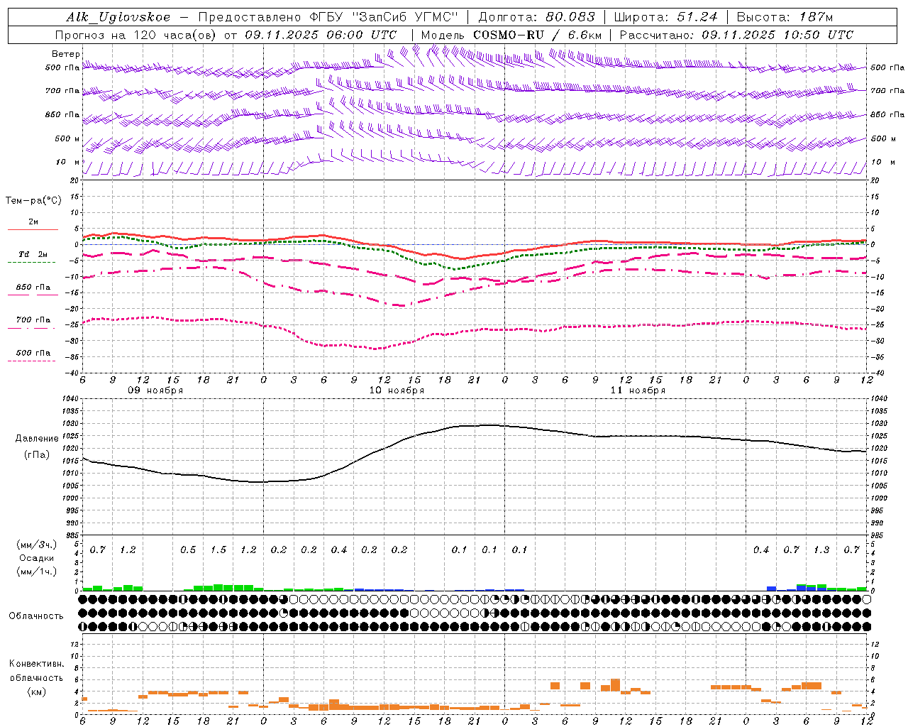Viewport: 908px width, 727px height.
Task: Click the 0.5 precipitation value
Action: coord(188,550)
